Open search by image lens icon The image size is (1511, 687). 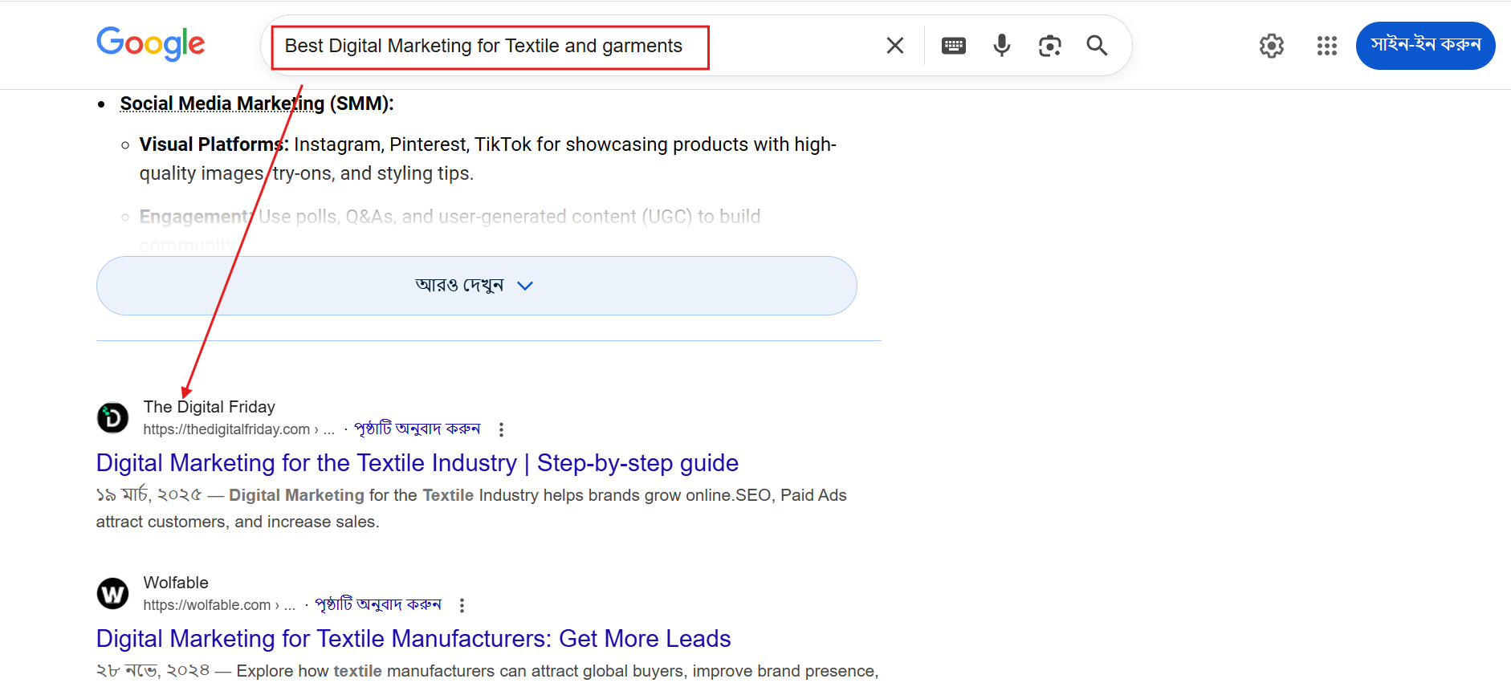[x=1049, y=46]
